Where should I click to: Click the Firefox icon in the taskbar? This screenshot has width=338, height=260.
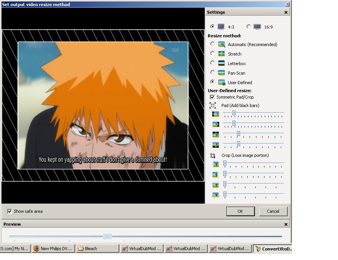click(x=37, y=248)
